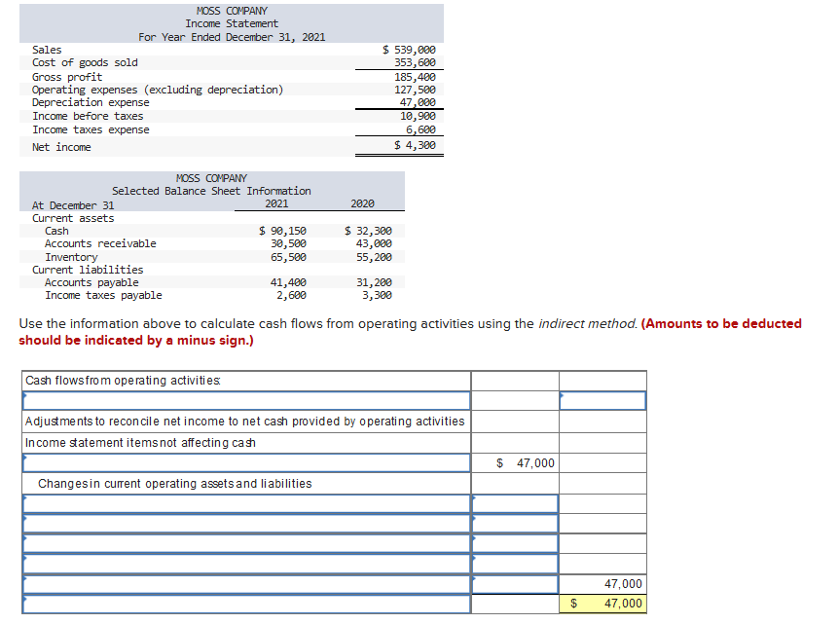Open the second dropdown under Changes in current operating assets
839x624 pixels.
246,524
